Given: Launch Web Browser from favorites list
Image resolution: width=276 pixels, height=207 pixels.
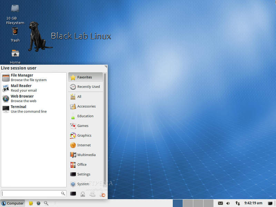Looking at the screenshot, I should 33,99.
